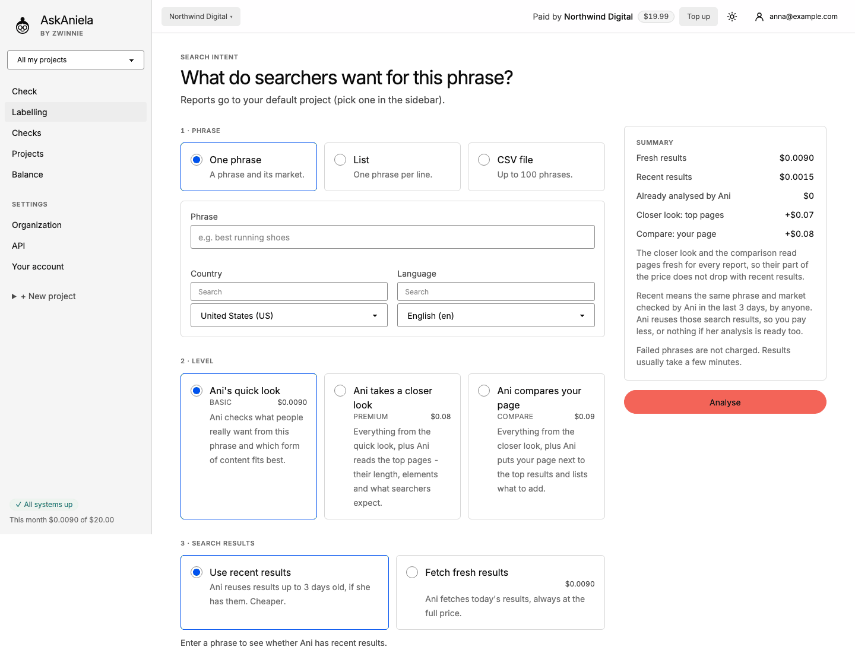The width and height of the screenshot is (855, 653).
Task: Click the Language search field
Action: tap(496, 291)
